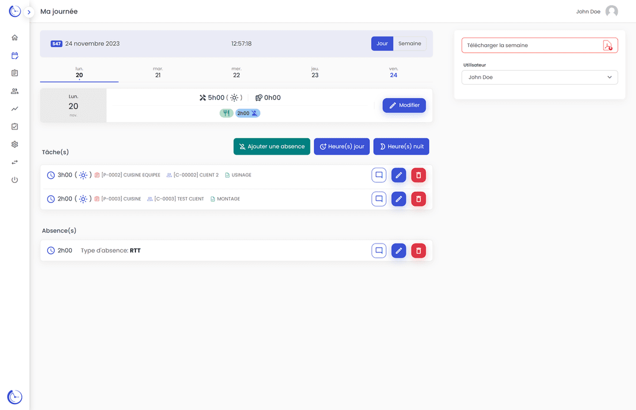Open settings gear in sidebar
This screenshot has width=636, height=410.
pyautogui.click(x=15, y=144)
